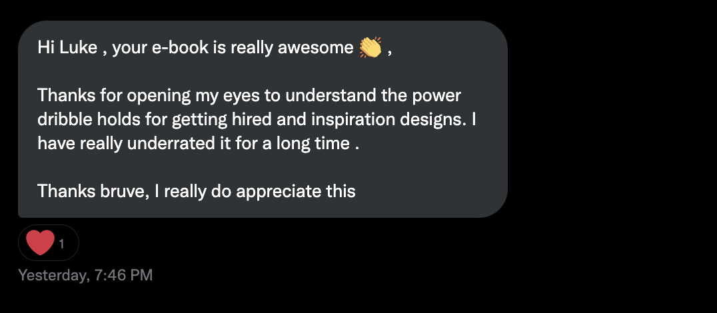Click the "Hi" greeting at message start
717x313 pixels.
(x=45, y=48)
